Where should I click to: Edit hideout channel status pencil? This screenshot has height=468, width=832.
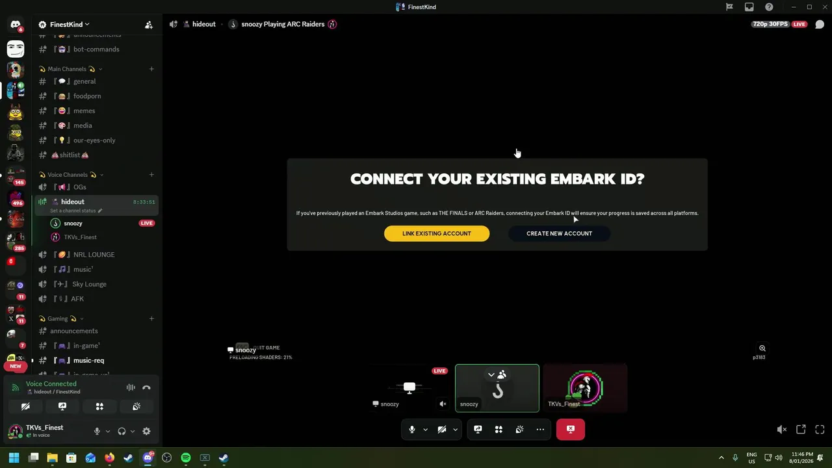click(100, 211)
